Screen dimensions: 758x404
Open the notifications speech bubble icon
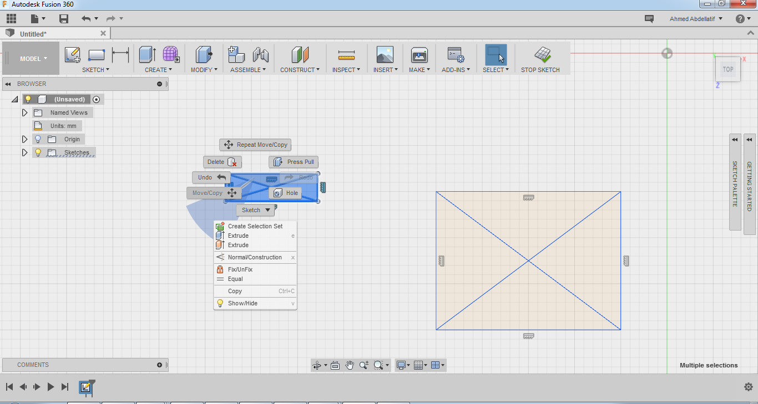tap(649, 19)
